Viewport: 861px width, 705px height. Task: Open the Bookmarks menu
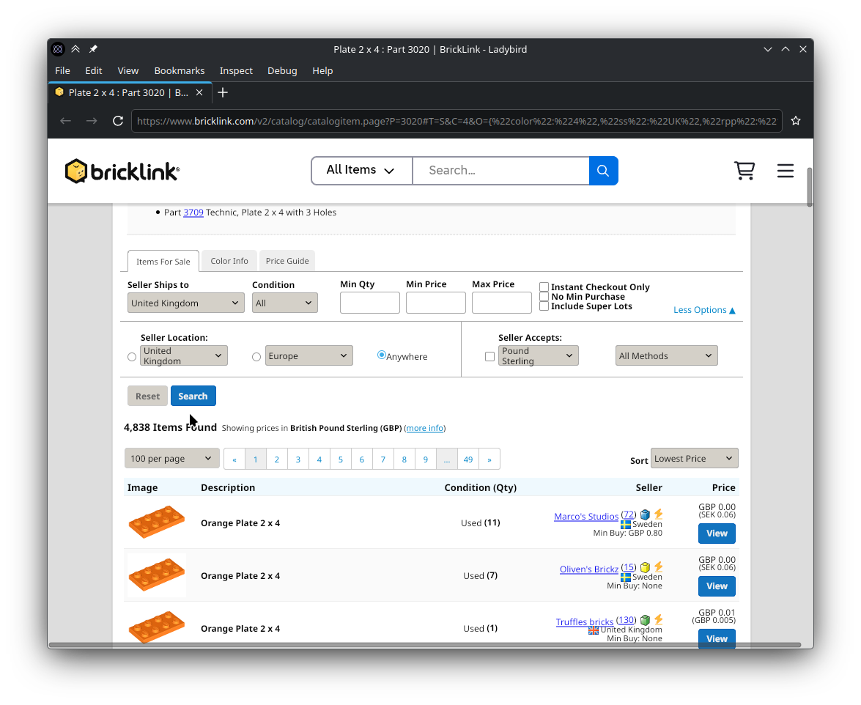179,70
